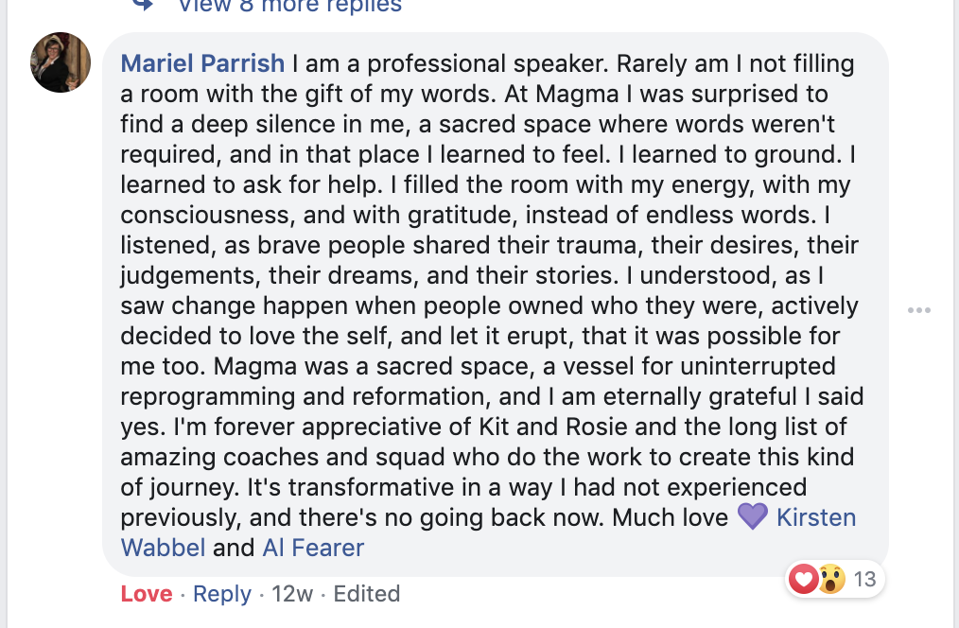Open the Mariel Parrish profile name link

coord(203,63)
